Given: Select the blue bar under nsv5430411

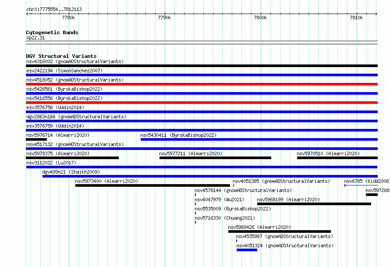Looking at the screenshot, I should click(x=259, y=139).
